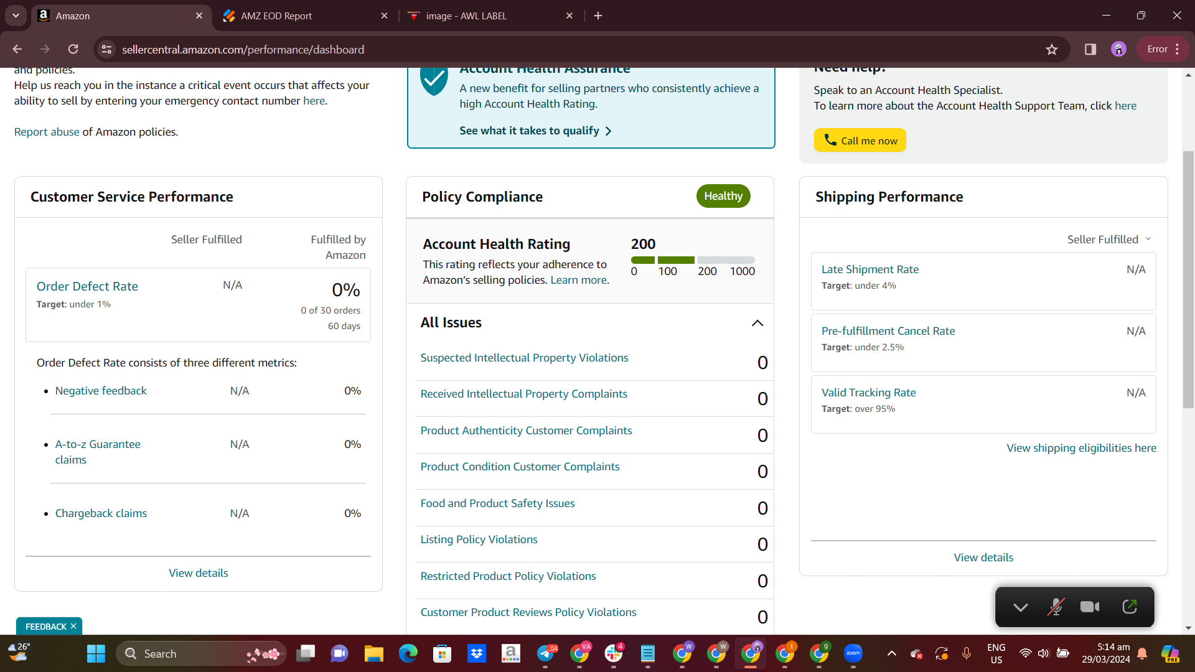Close the image - AWL LABEL tab

[x=569, y=16]
